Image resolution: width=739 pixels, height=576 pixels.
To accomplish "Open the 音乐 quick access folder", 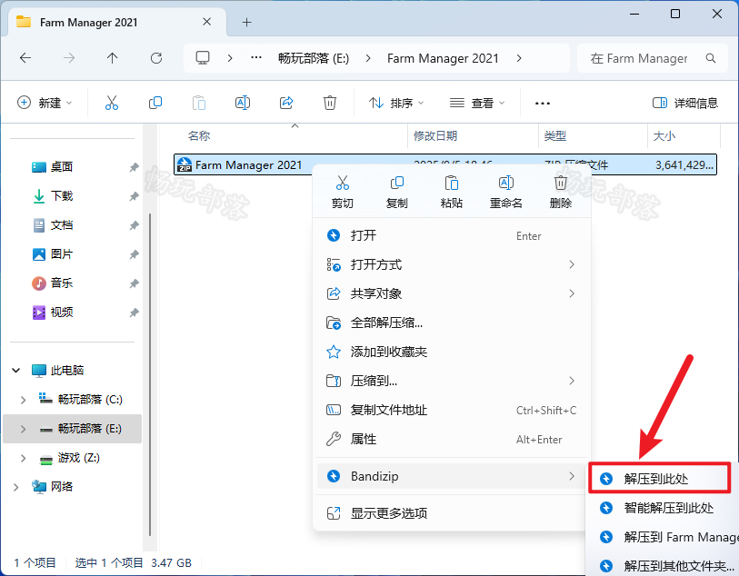I will (61, 283).
